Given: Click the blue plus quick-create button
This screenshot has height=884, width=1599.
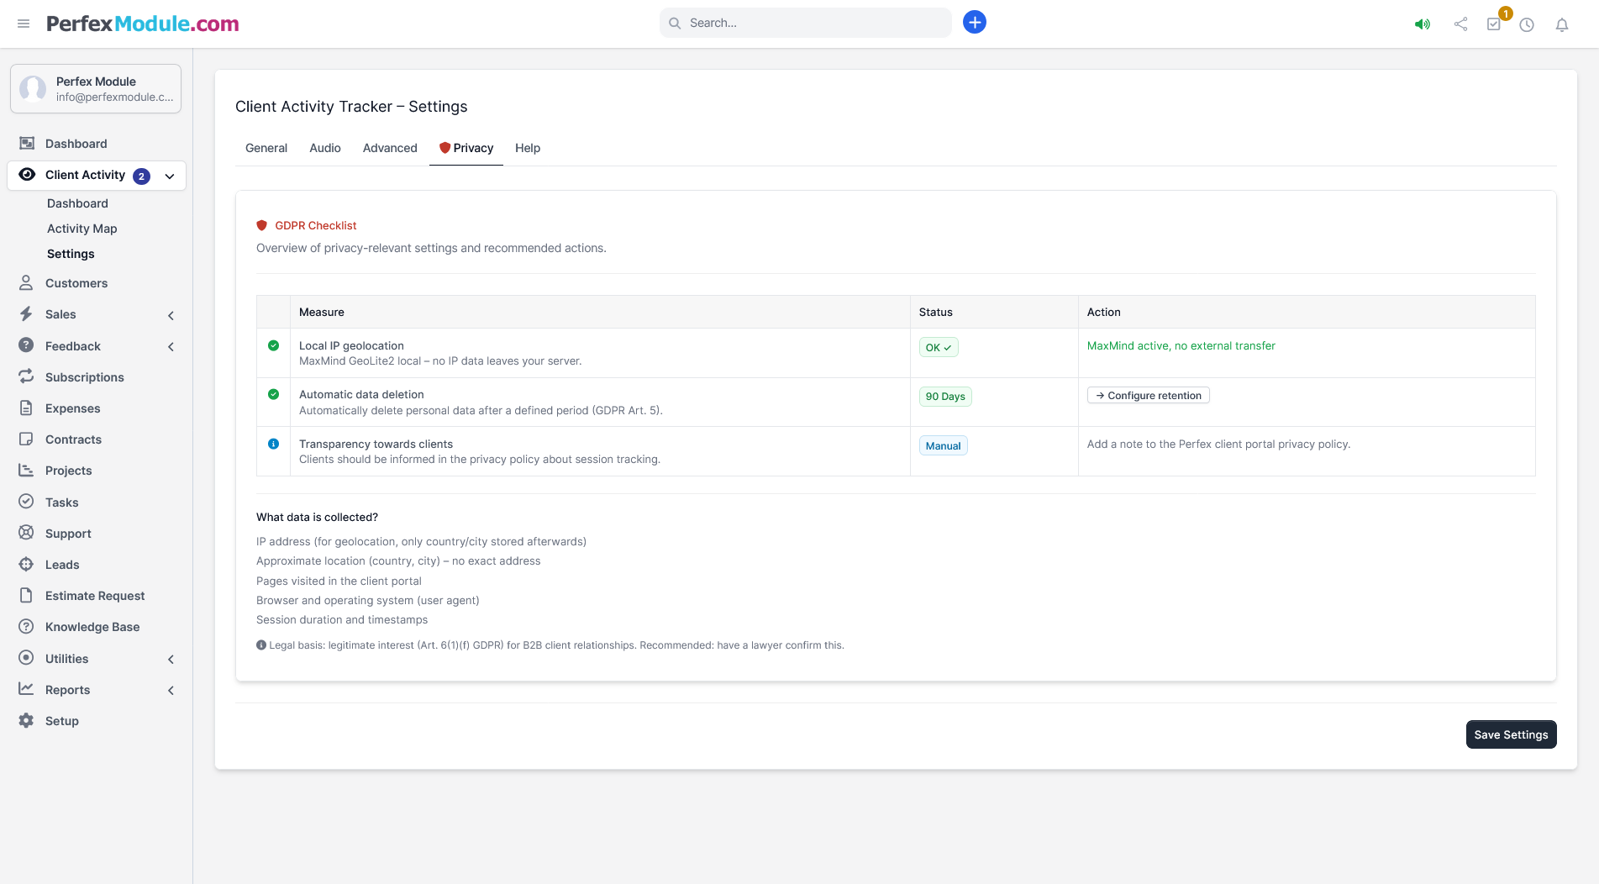Looking at the screenshot, I should [974, 23].
